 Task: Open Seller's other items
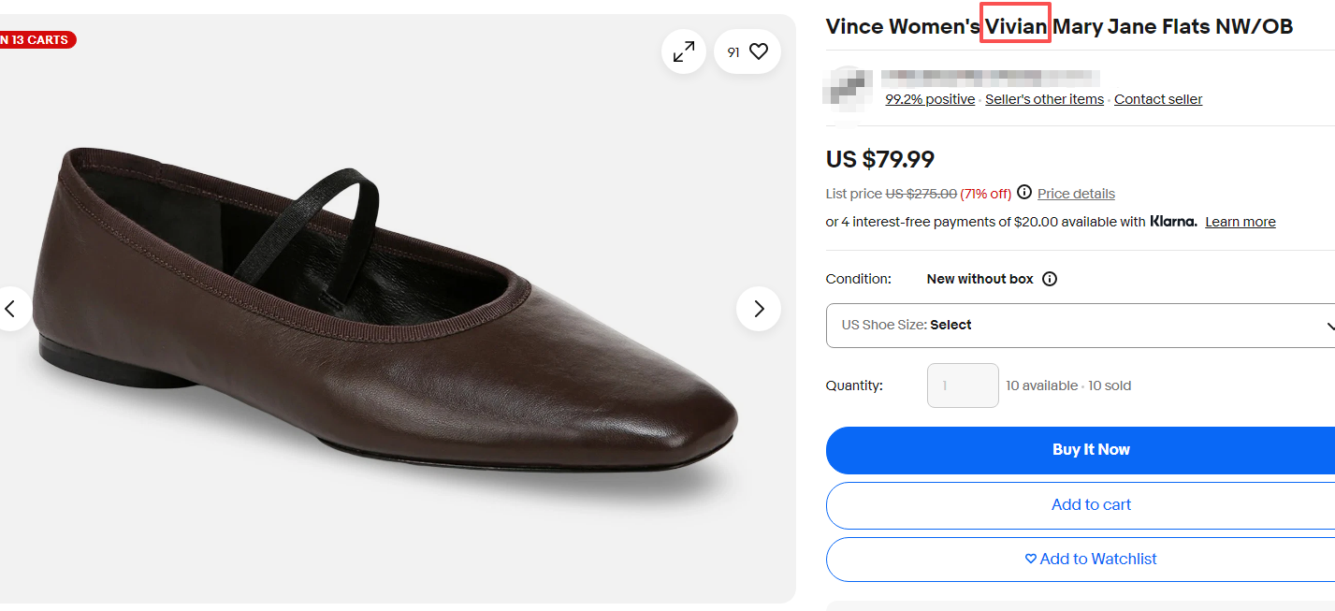pyautogui.click(x=1044, y=99)
